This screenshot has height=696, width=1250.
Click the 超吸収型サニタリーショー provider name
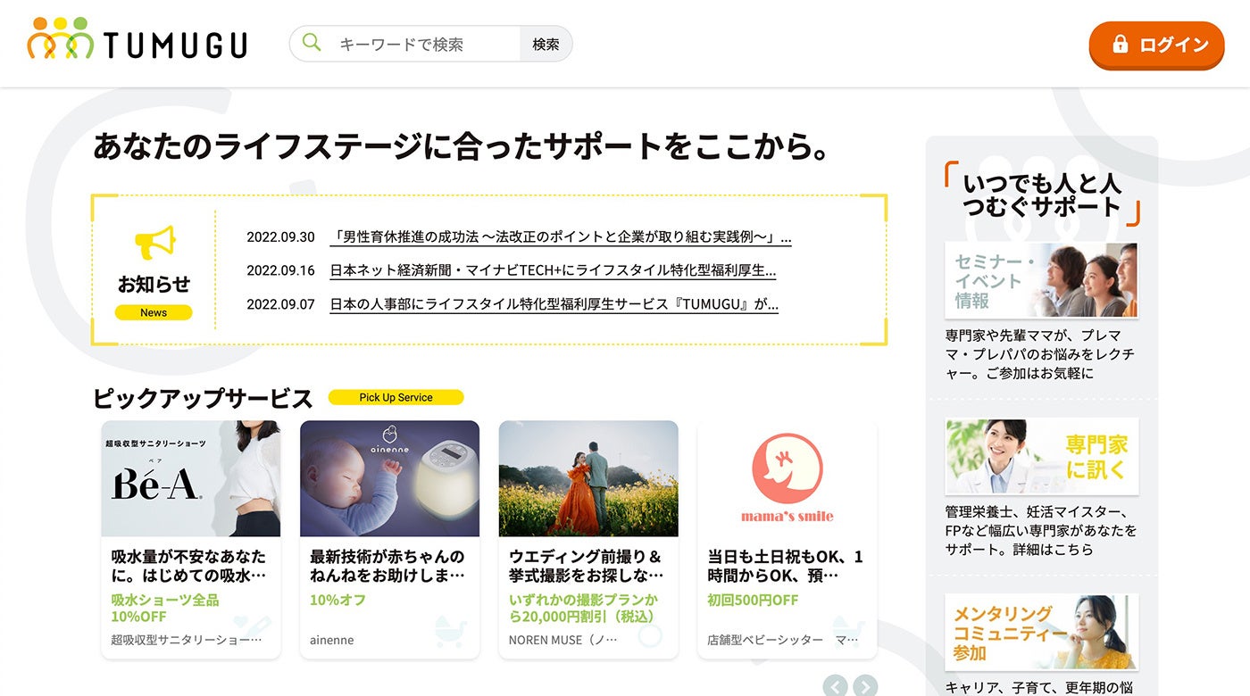pos(187,640)
